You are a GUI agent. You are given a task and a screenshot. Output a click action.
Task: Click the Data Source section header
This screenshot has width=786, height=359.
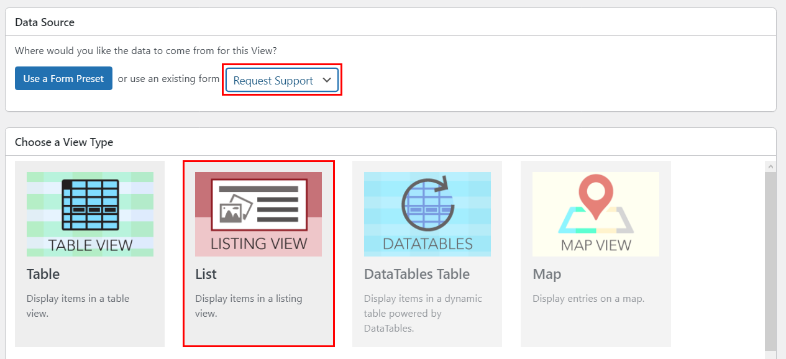(x=44, y=22)
